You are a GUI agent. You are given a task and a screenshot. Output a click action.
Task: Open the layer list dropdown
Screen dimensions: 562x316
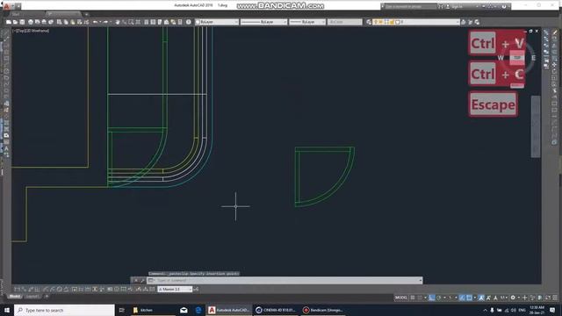416,22
